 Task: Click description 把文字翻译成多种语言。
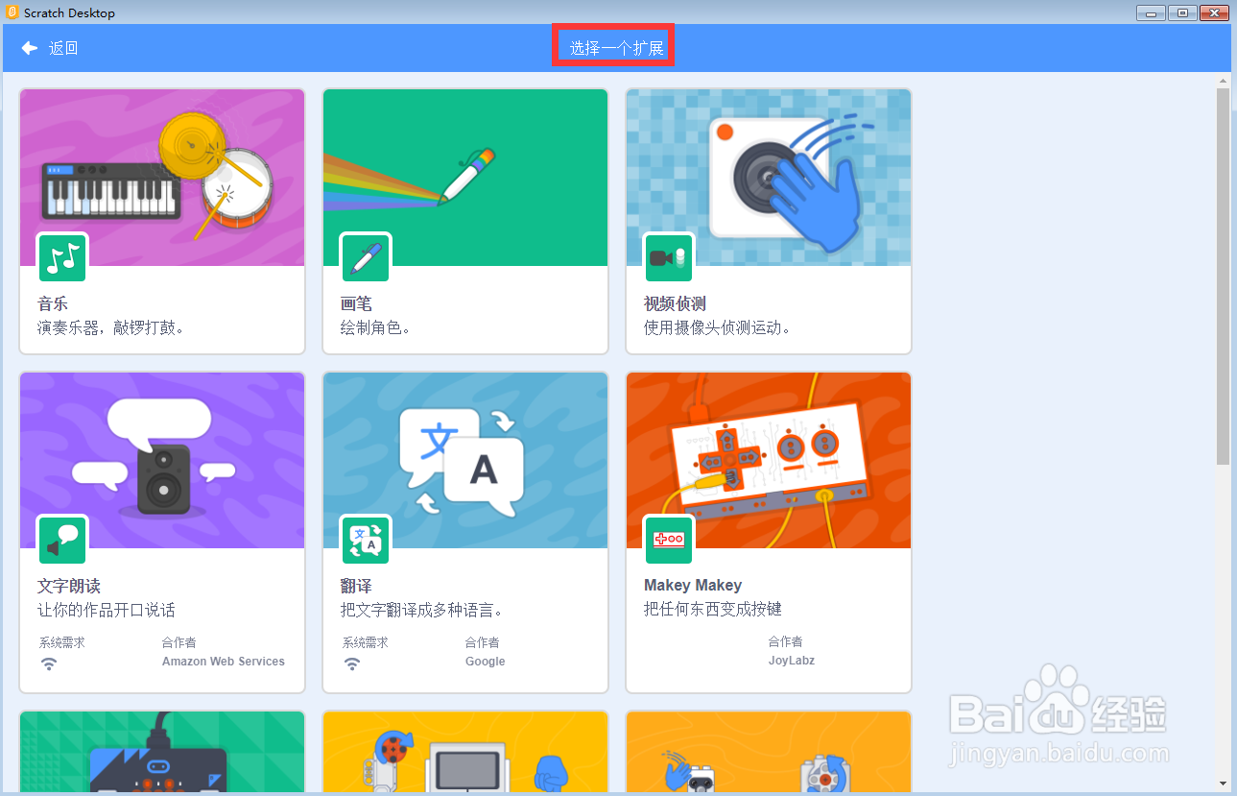[x=422, y=610]
